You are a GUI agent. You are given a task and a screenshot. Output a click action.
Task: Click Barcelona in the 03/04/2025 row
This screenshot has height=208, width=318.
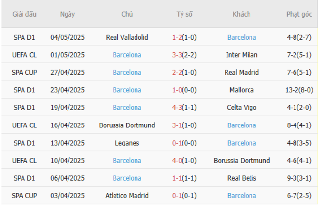click(241, 195)
